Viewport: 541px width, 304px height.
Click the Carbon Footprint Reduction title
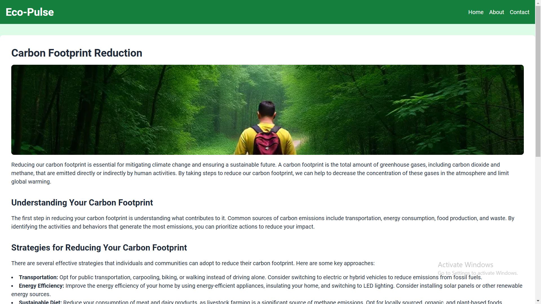click(77, 53)
